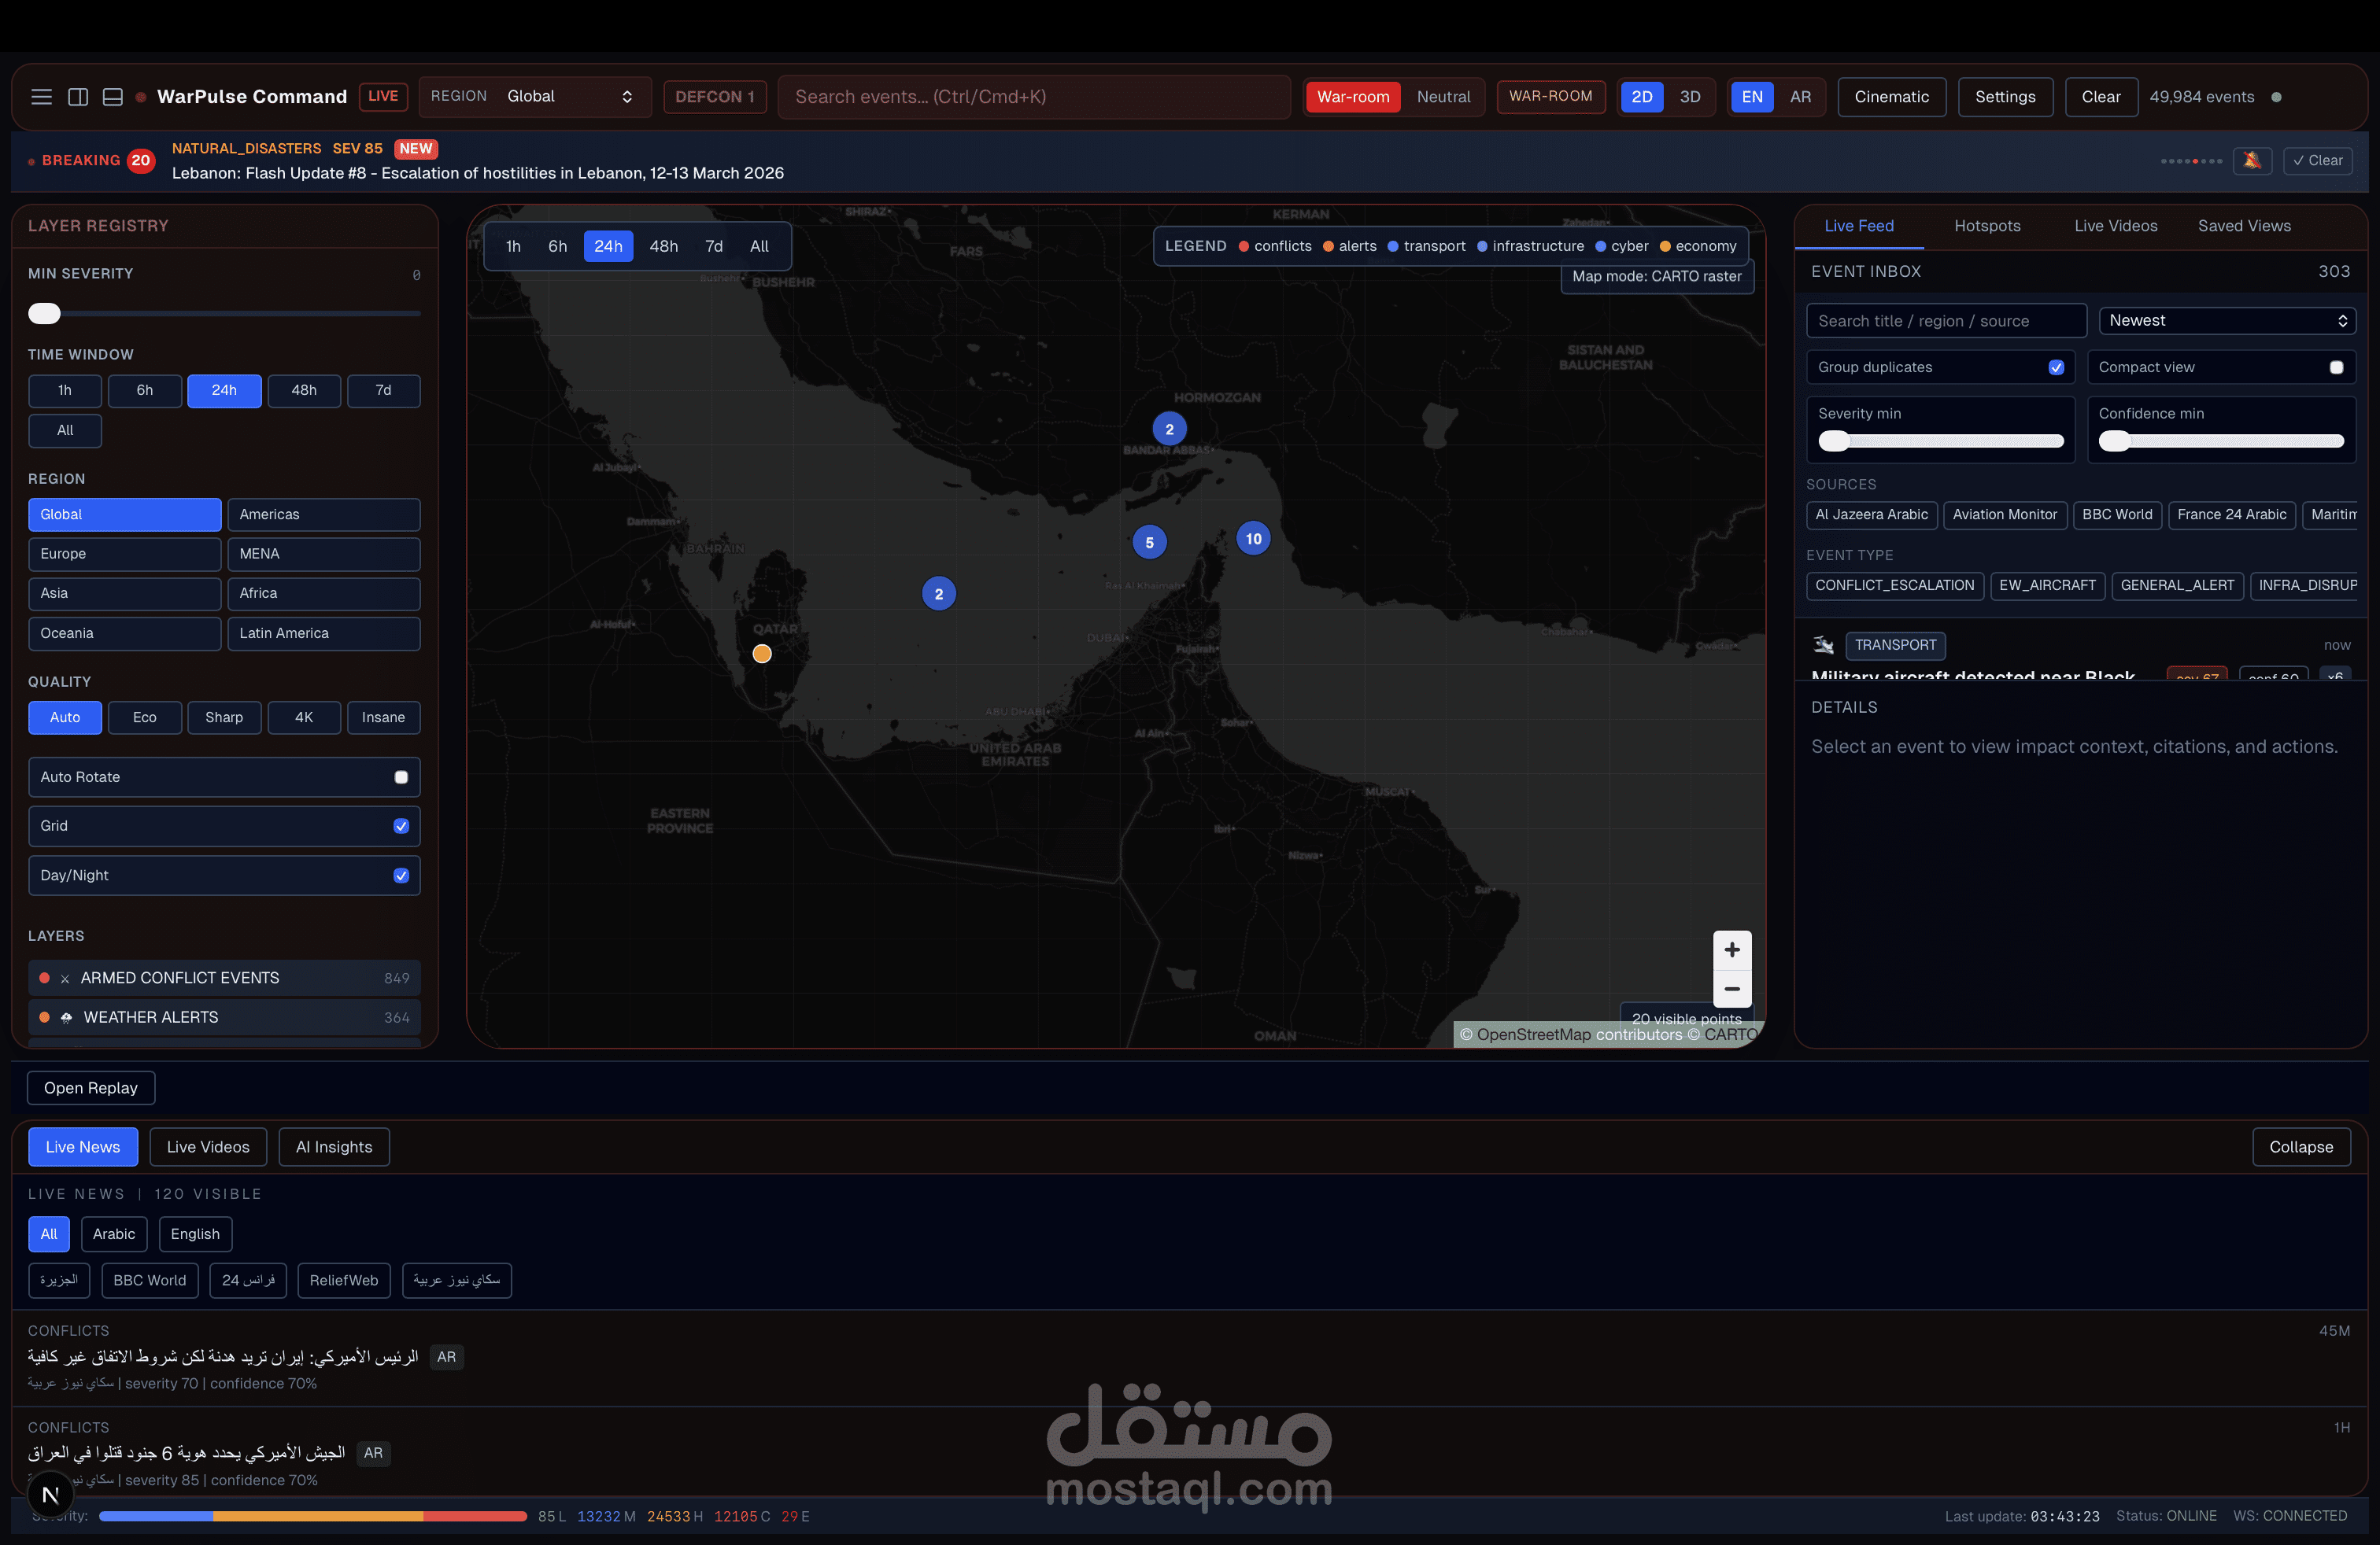2380x1545 pixels.
Task: Zoom in on the map
Action: 1731,949
